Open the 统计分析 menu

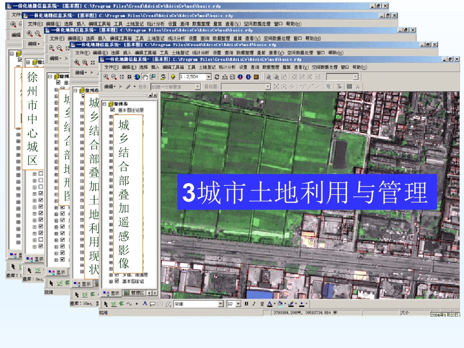click(226, 67)
